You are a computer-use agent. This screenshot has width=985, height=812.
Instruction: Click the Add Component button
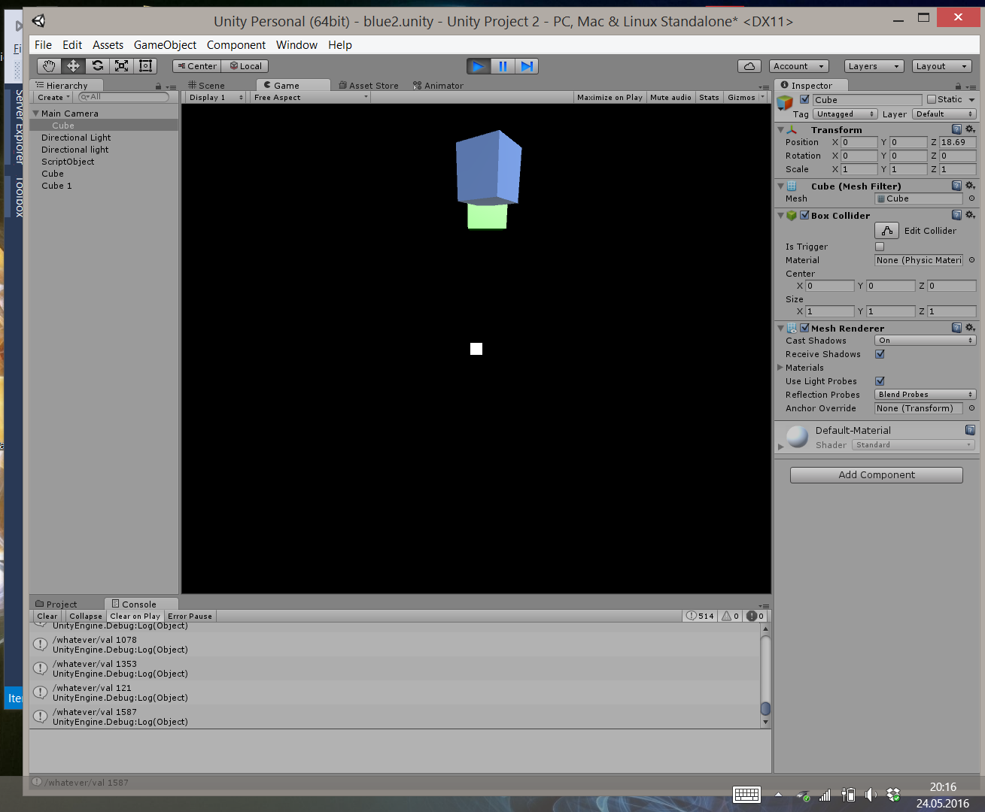876,475
